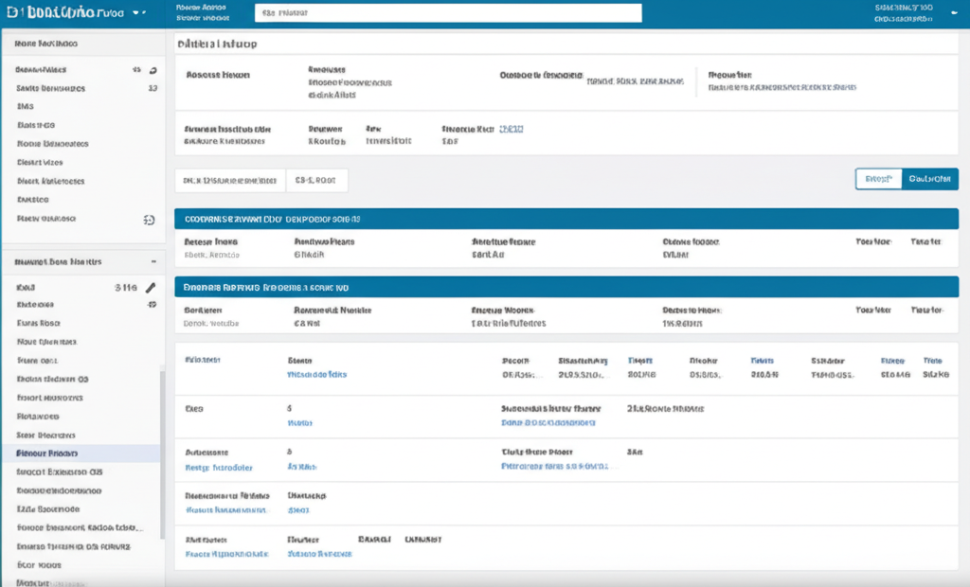The height and width of the screenshot is (587, 970).
Task: Click the pencil edit icon in the sidebar
Action: [x=151, y=288]
